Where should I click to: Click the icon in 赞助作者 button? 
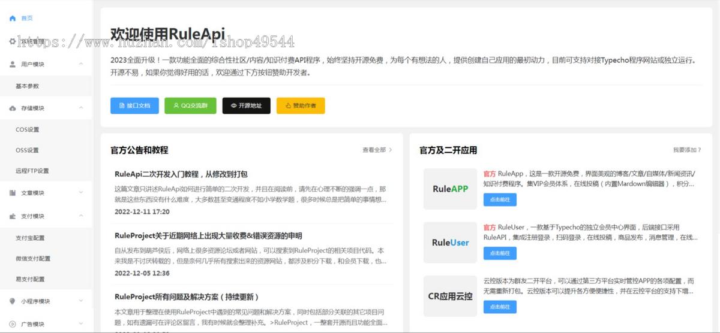pyautogui.click(x=288, y=105)
